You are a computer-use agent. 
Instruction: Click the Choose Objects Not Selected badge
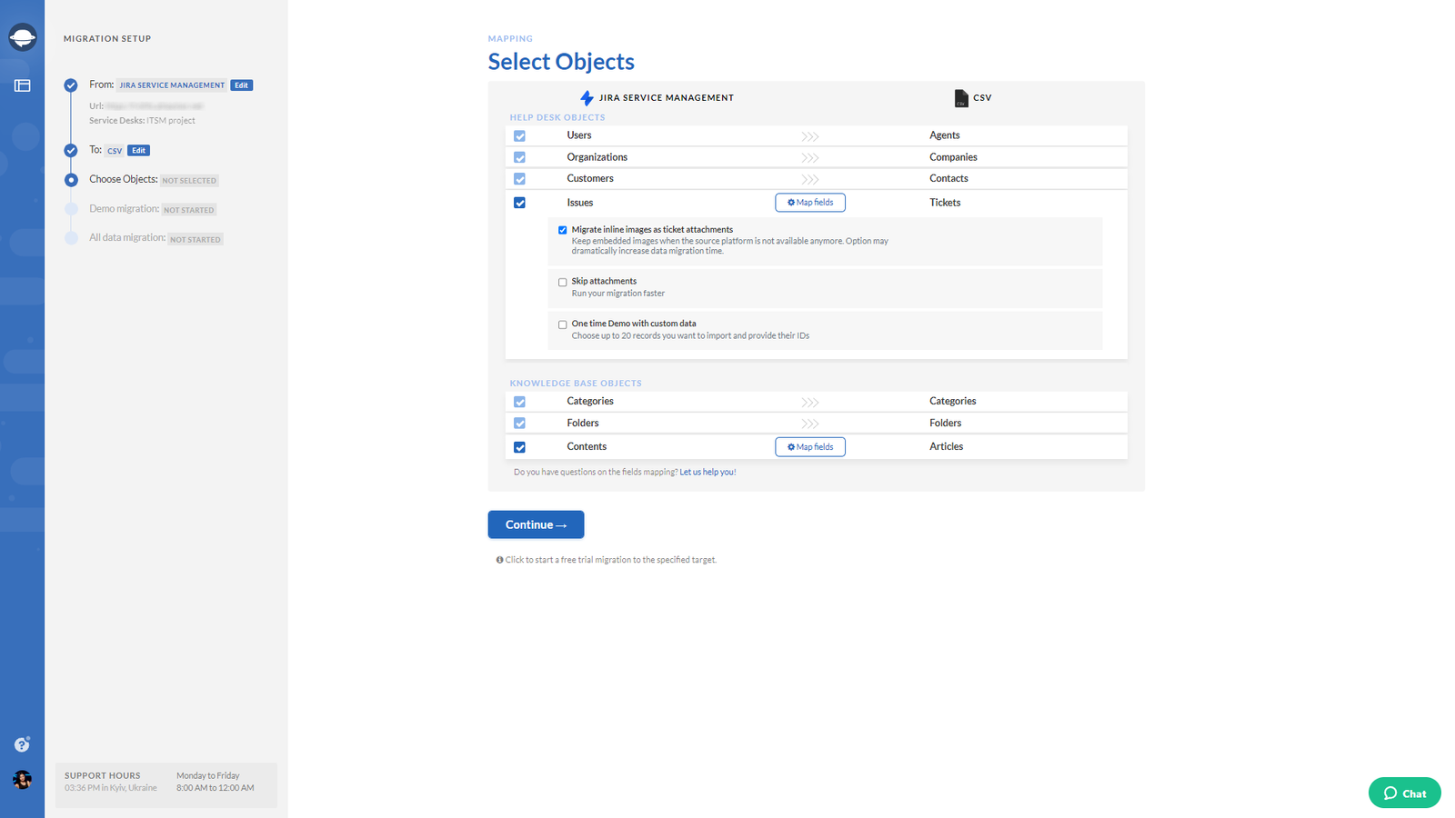(x=189, y=181)
